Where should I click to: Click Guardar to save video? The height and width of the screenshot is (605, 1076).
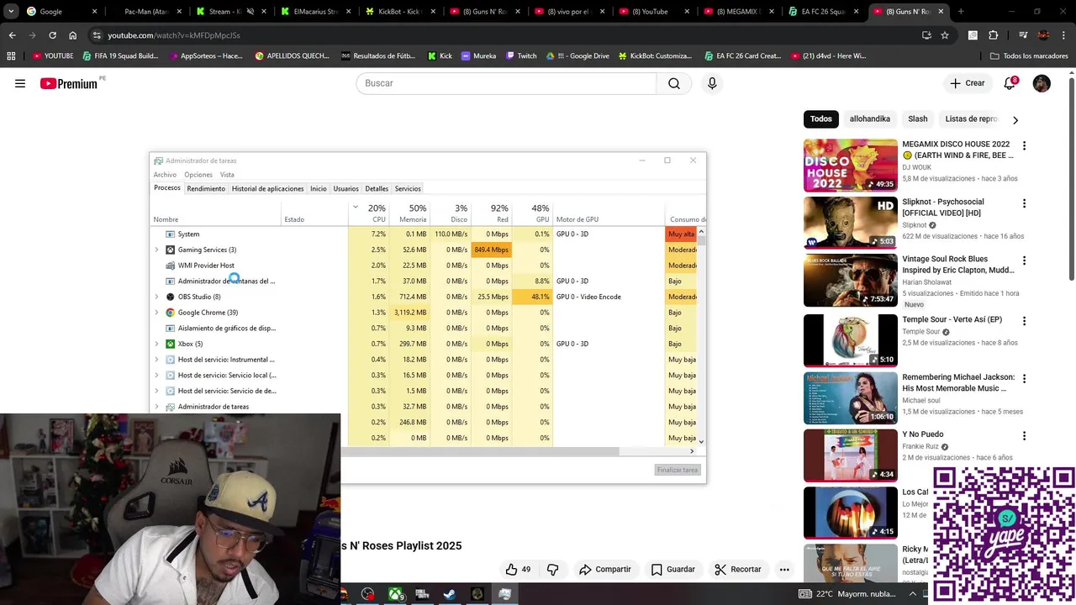point(672,569)
